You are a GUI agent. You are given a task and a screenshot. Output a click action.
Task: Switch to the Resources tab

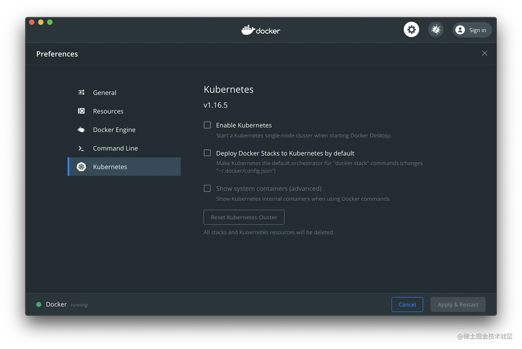pyautogui.click(x=124, y=111)
